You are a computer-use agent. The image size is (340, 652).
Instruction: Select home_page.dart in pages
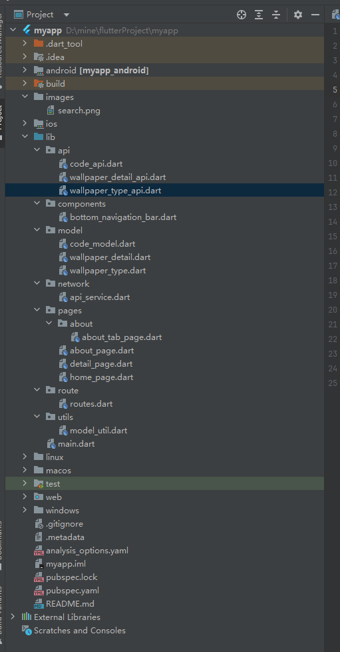point(101,377)
